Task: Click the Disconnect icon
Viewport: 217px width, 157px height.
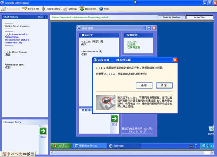Action: pyautogui.click(x=82, y=9)
